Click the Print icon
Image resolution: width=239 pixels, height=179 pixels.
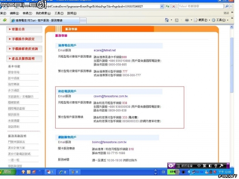tap(187, 20)
